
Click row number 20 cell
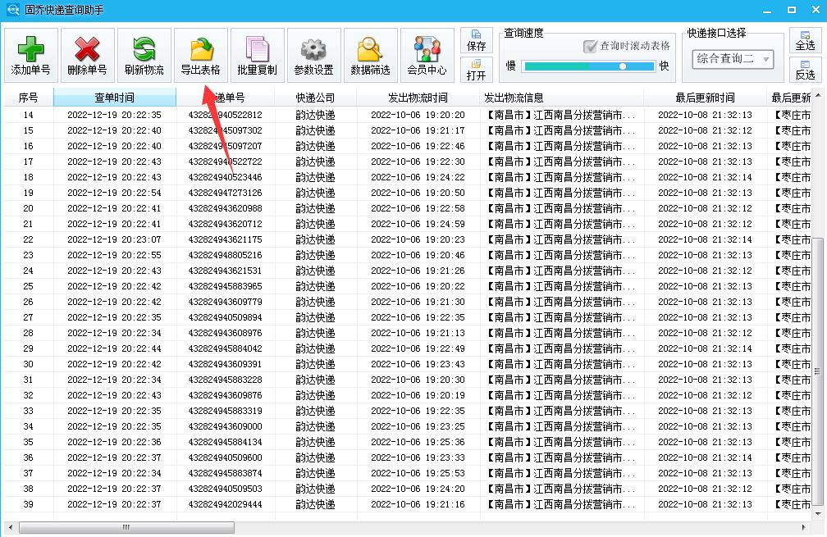click(x=29, y=208)
